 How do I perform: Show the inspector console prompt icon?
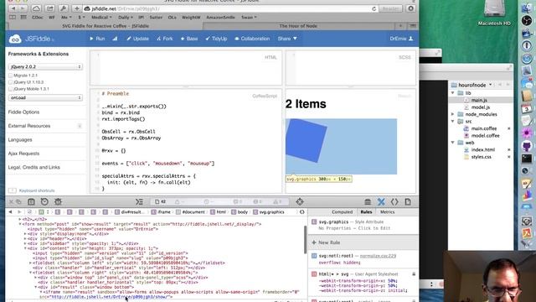tap(139, 201)
